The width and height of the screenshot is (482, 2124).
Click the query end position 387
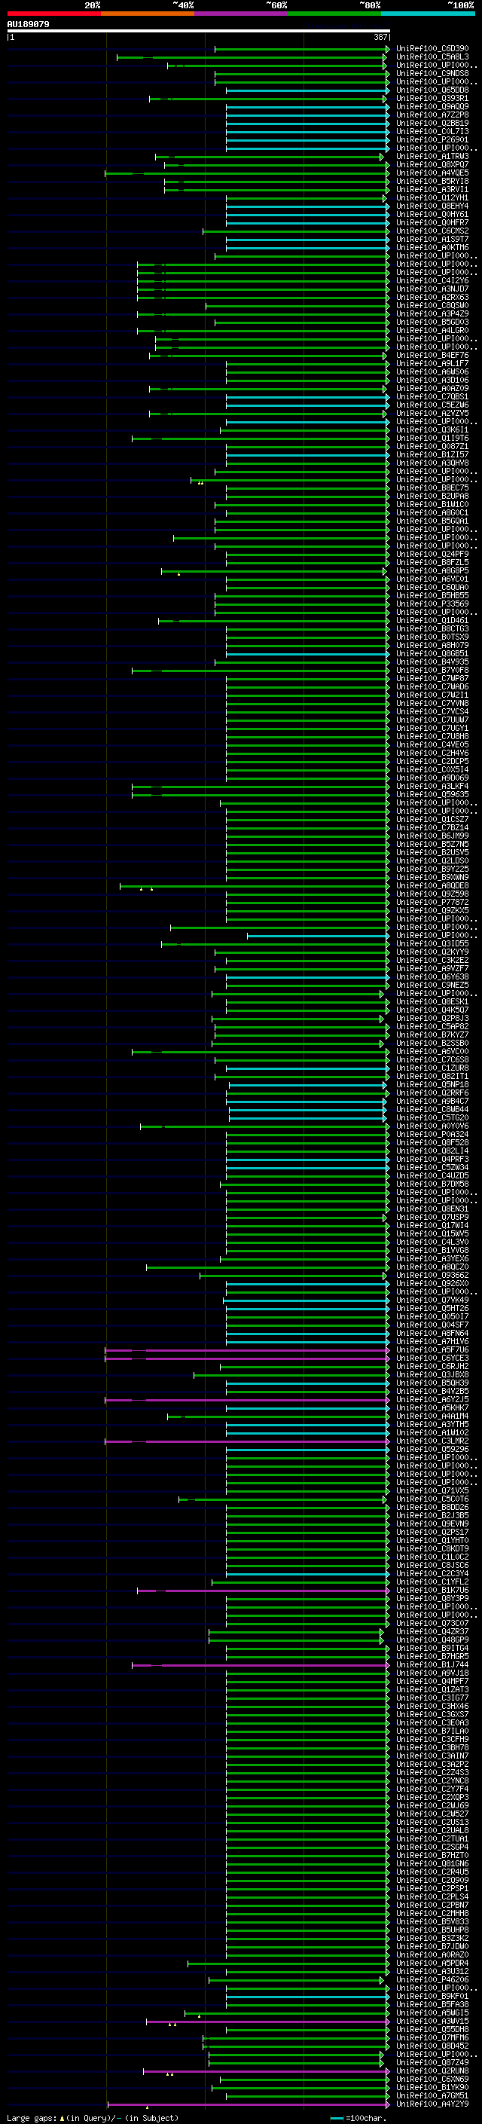pos(380,37)
